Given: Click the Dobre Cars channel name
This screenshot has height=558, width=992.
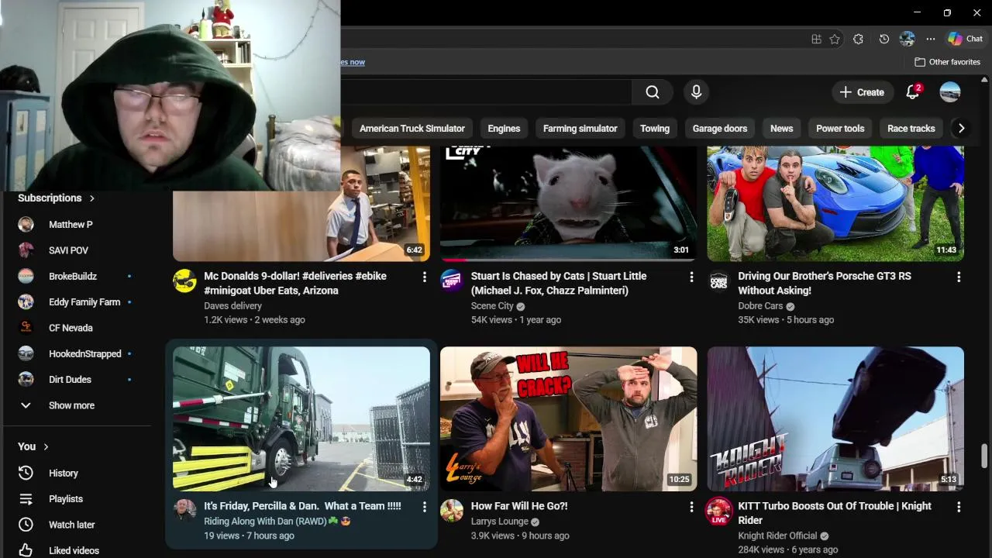Looking at the screenshot, I should (x=760, y=306).
